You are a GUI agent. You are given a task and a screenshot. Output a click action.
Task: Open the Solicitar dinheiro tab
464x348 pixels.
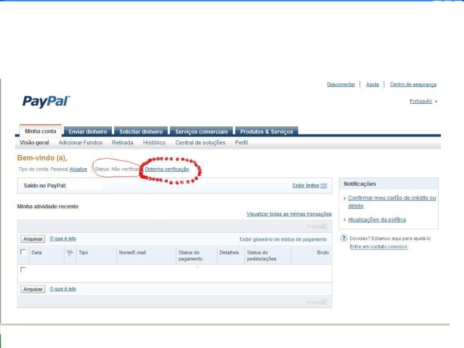coord(141,132)
